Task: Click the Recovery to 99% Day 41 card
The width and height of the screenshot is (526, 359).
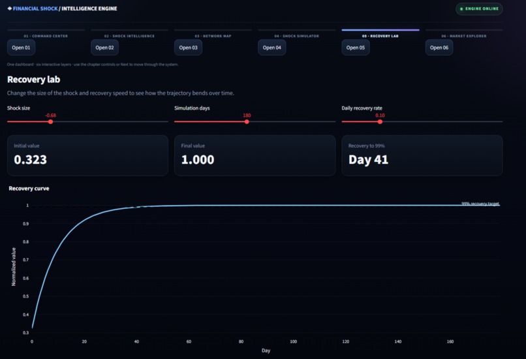Action: pyautogui.click(x=422, y=155)
